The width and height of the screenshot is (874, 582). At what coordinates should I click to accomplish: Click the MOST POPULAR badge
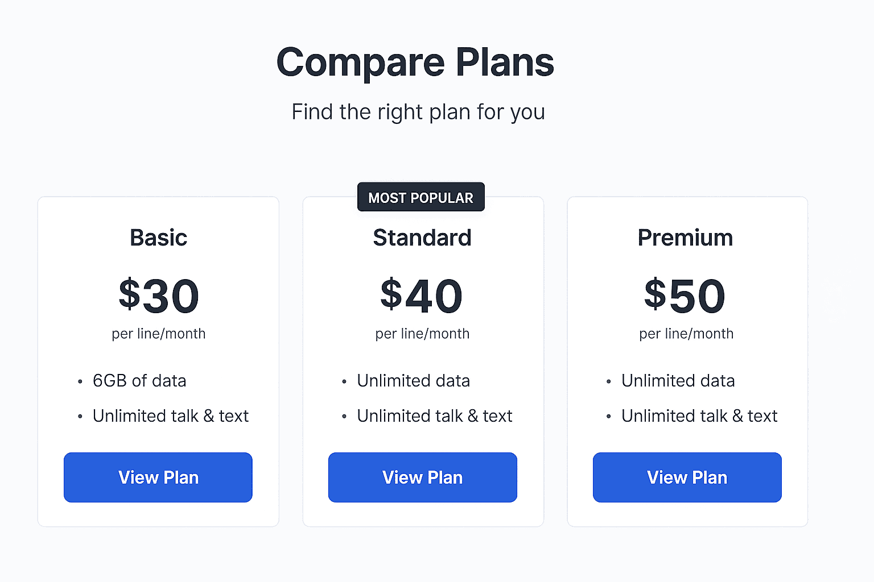[420, 197]
